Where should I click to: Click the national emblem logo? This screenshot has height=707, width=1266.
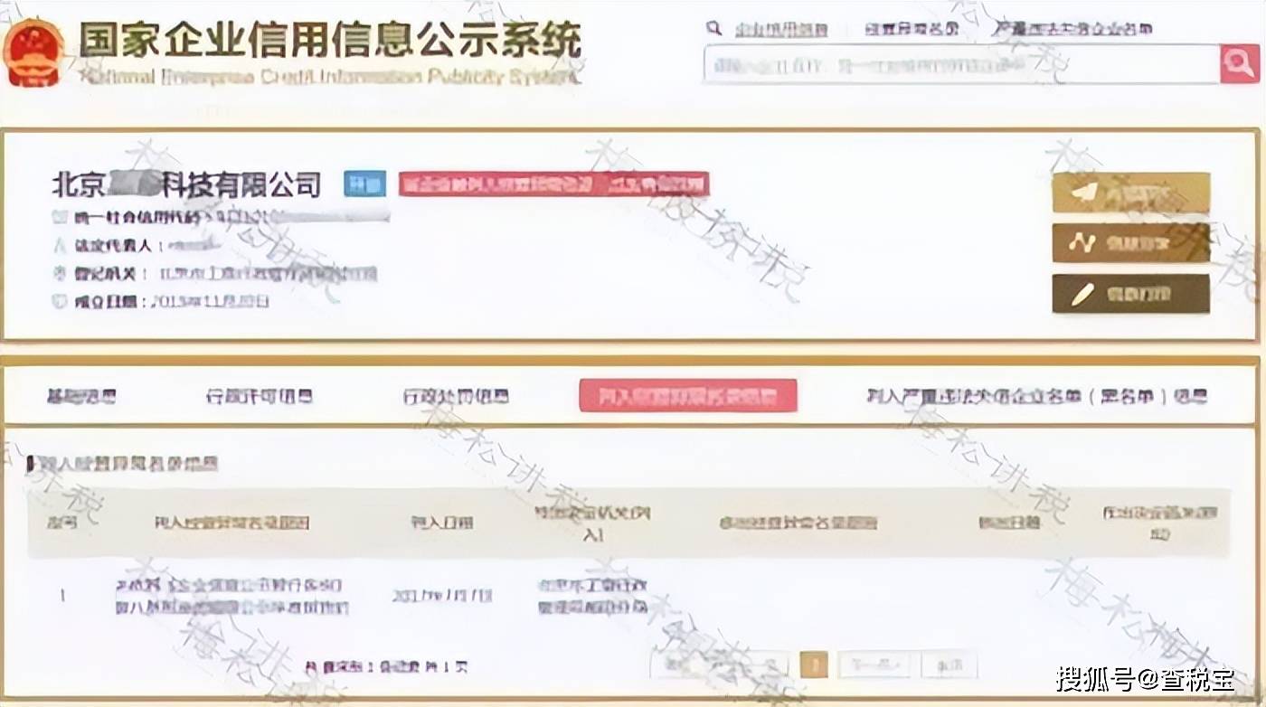[34, 52]
